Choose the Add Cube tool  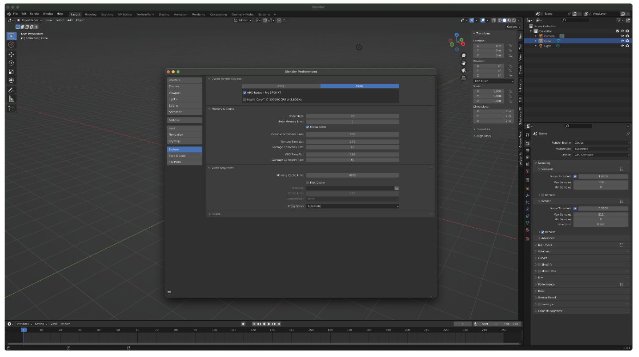[12, 109]
